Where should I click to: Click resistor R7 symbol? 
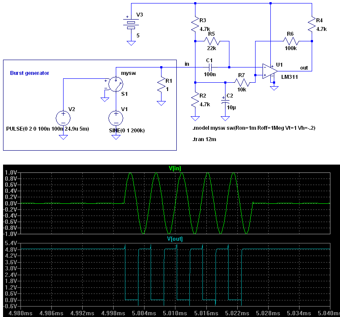[x=242, y=82]
